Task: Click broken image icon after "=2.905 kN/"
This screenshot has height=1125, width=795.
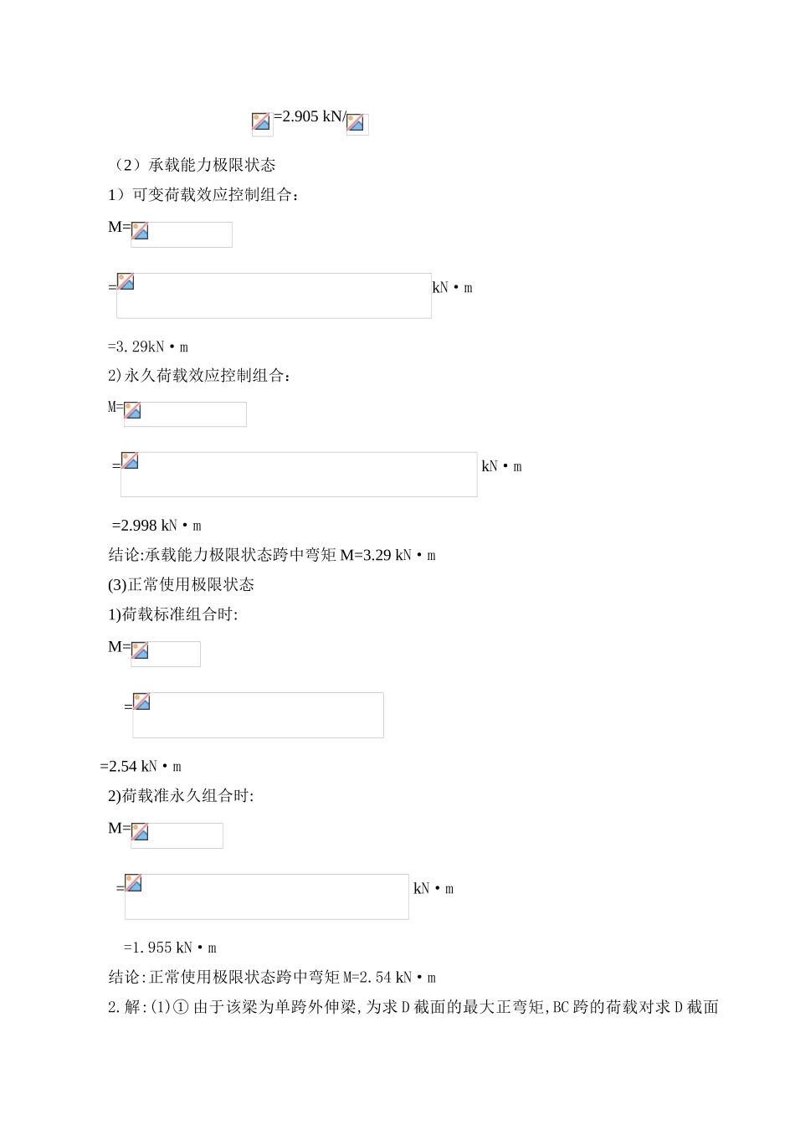Action: 356,123
